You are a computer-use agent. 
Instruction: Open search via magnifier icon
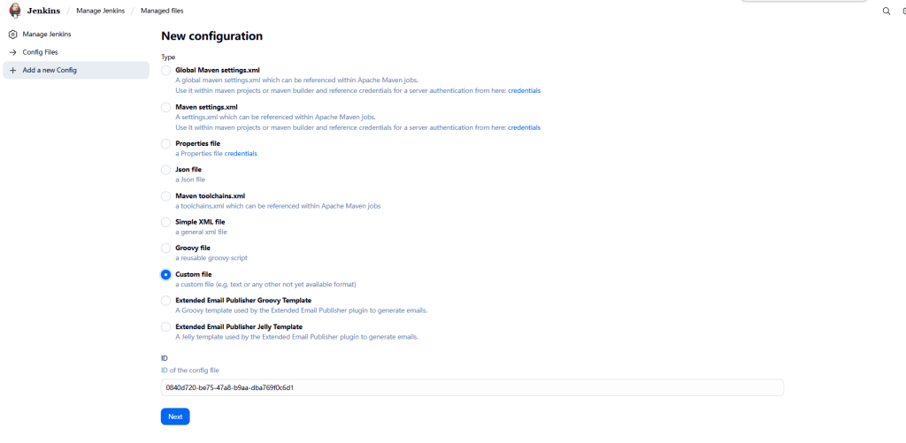887,11
